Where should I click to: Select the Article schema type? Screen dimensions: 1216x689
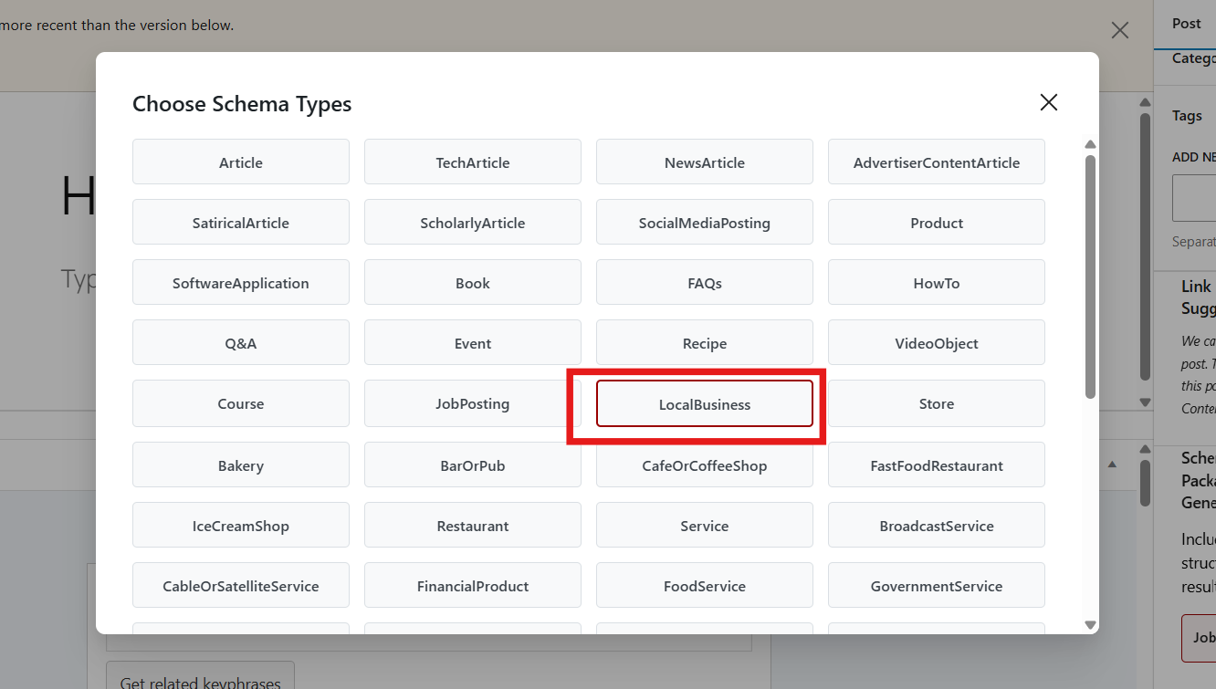click(241, 162)
